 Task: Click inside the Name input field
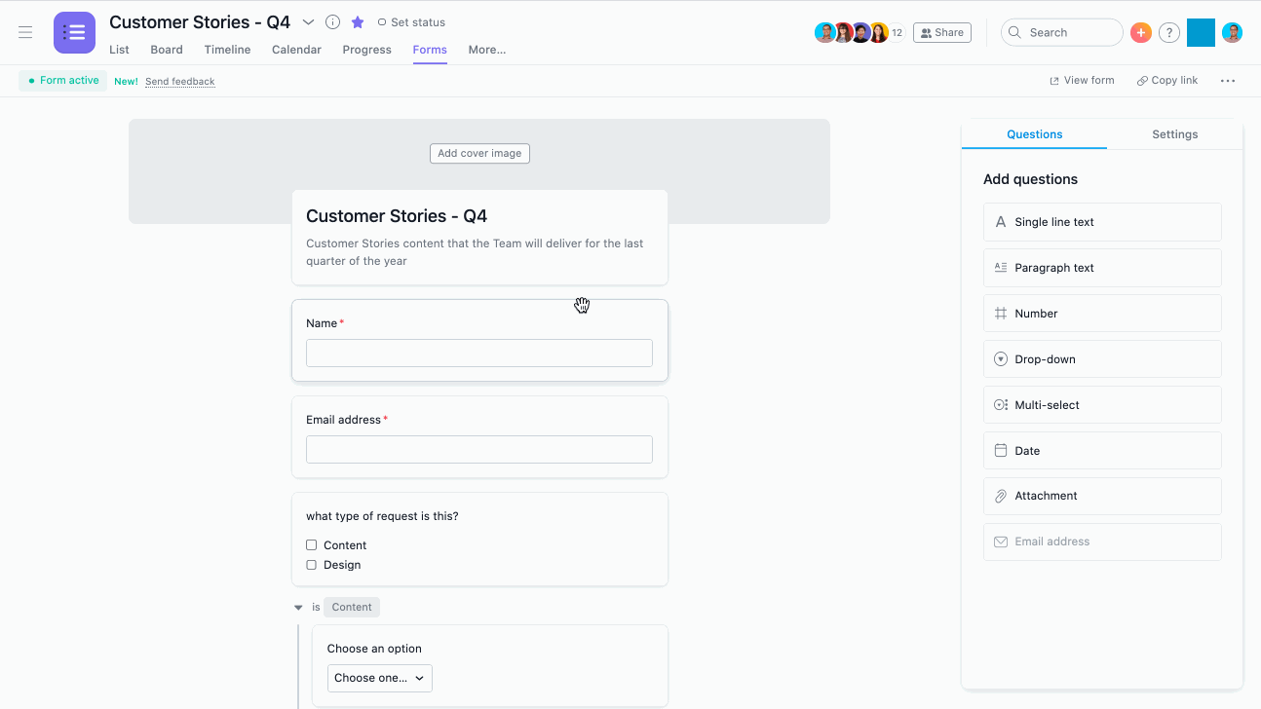[478, 353]
